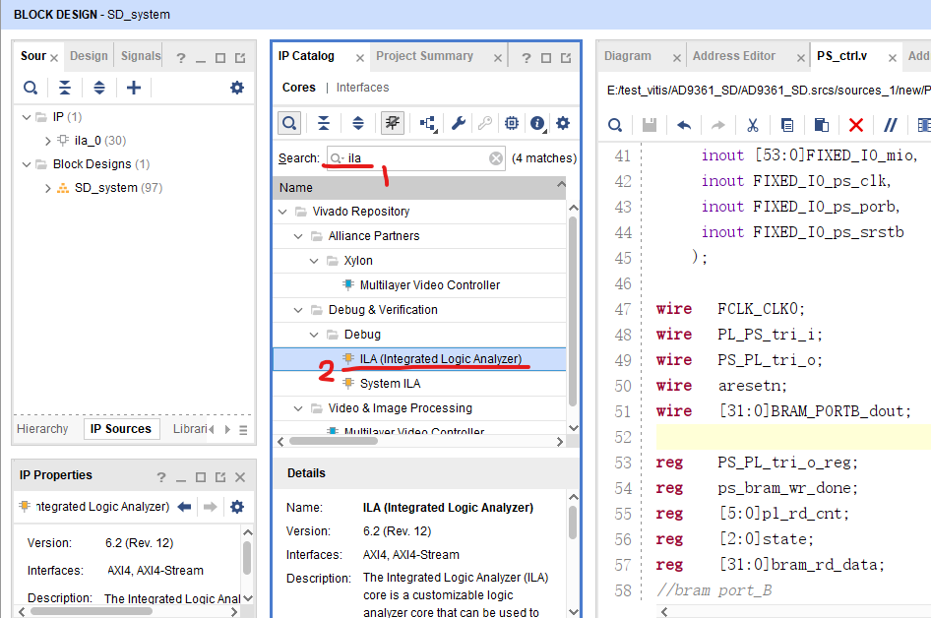The image size is (931, 618).
Task: Expand SD_system (97) node
Action: coord(48,188)
